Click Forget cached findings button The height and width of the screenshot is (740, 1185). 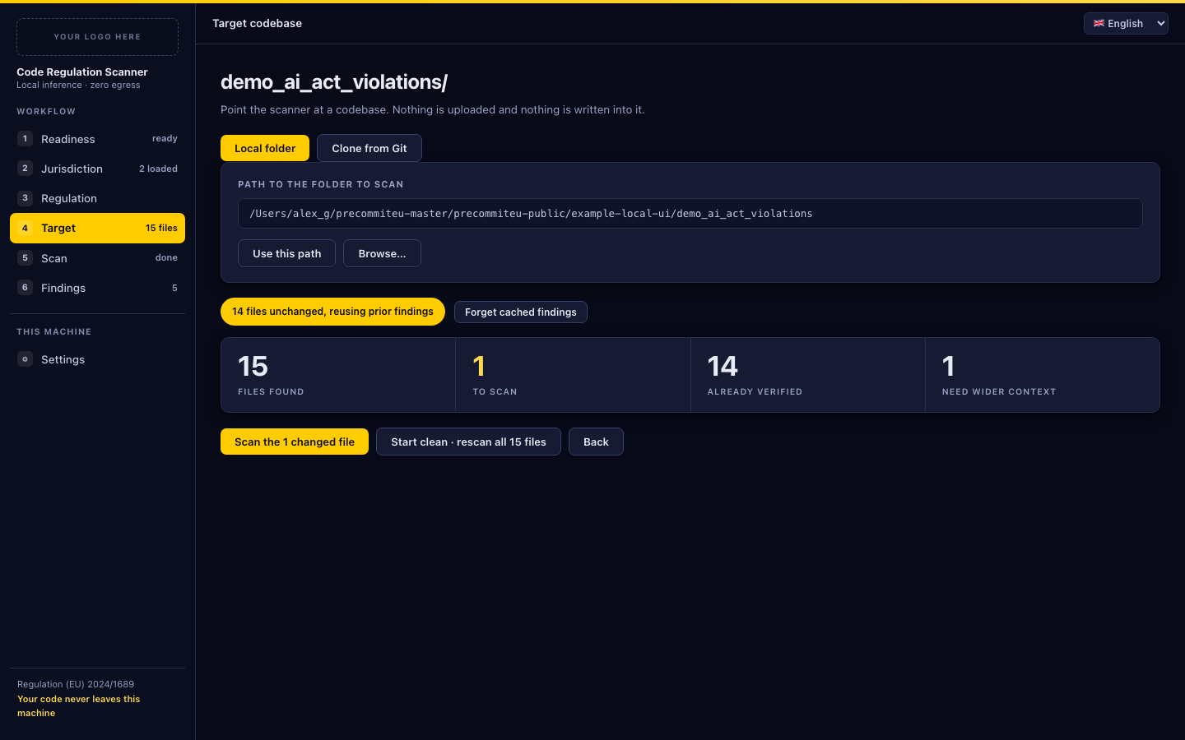click(521, 312)
